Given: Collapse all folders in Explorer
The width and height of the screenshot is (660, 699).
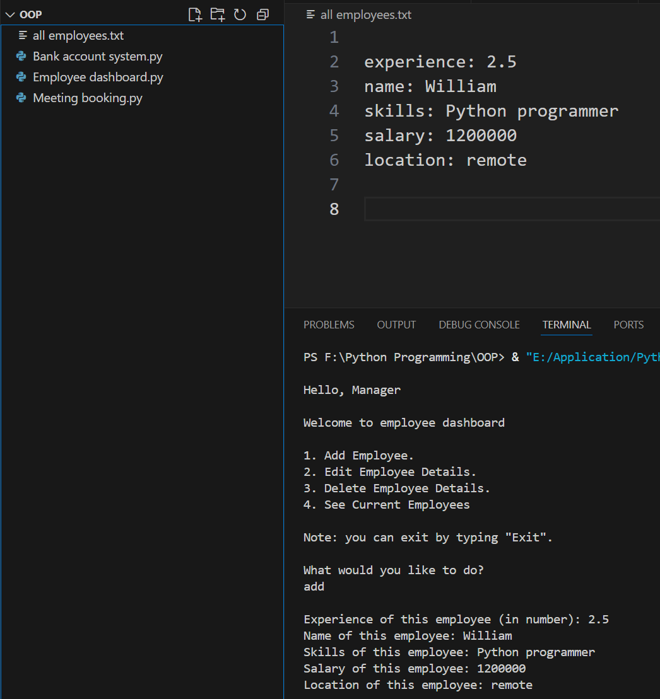Looking at the screenshot, I should 263,14.
